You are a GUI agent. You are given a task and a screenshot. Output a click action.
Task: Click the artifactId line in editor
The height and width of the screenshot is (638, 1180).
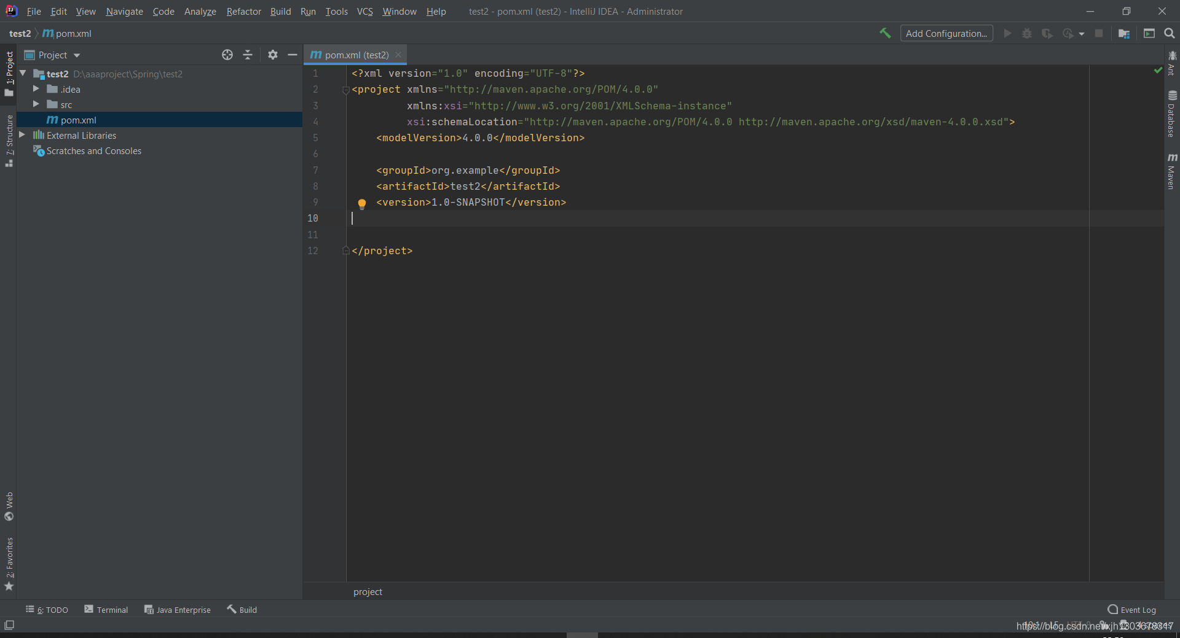click(x=468, y=186)
